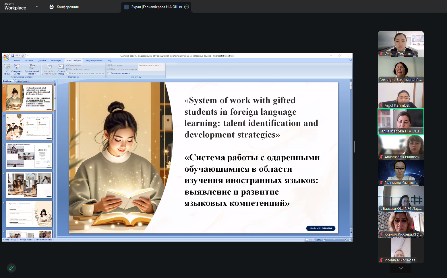Screen dimensions: 447x278
Task: Toggle 'Использовать записанные времена' checkbox
Action: pyautogui.click(x=67, y=73)
